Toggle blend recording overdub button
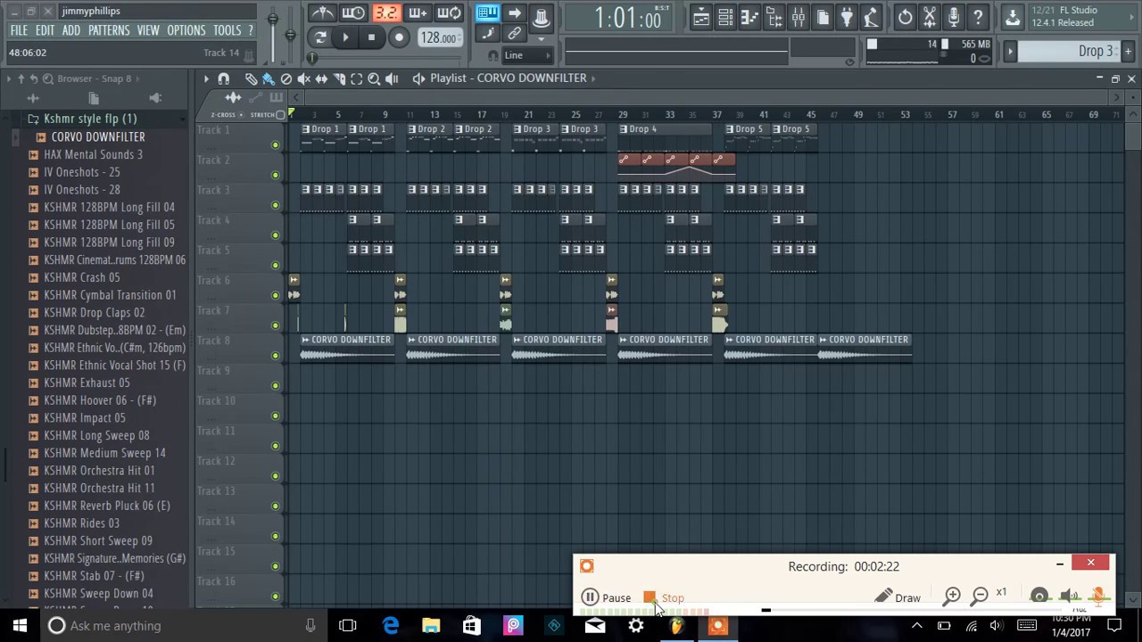 418,13
